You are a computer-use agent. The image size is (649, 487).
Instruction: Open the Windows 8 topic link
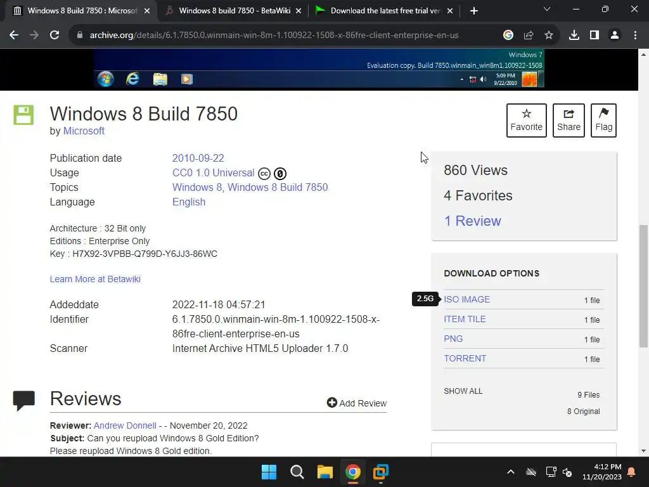pyautogui.click(x=196, y=187)
